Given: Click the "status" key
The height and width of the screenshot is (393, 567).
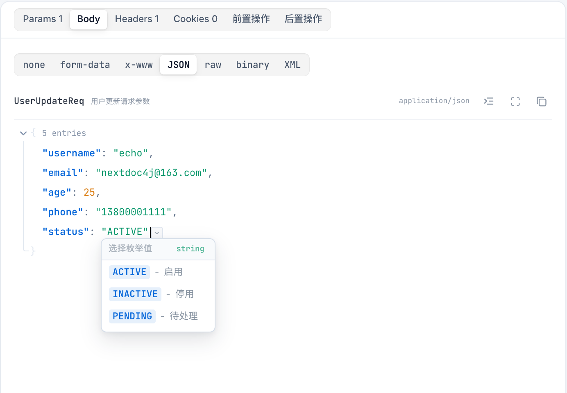Looking at the screenshot, I should pyautogui.click(x=66, y=232).
